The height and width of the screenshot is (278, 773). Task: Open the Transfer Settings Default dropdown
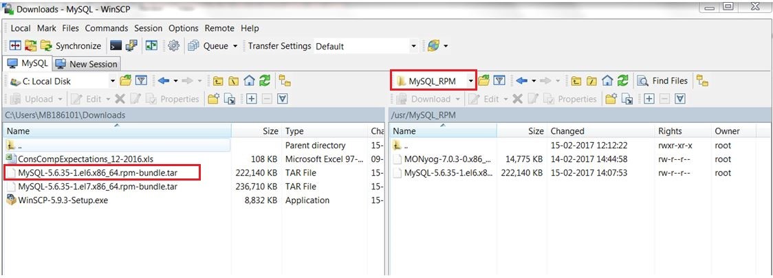413,46
